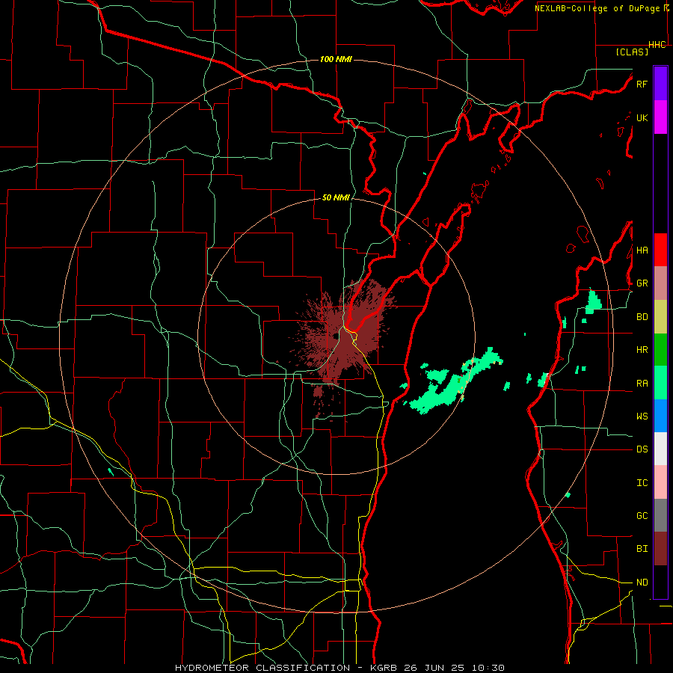
Task: Pick the HR dark green legend swatch
Action: click(x=660, y=350)
